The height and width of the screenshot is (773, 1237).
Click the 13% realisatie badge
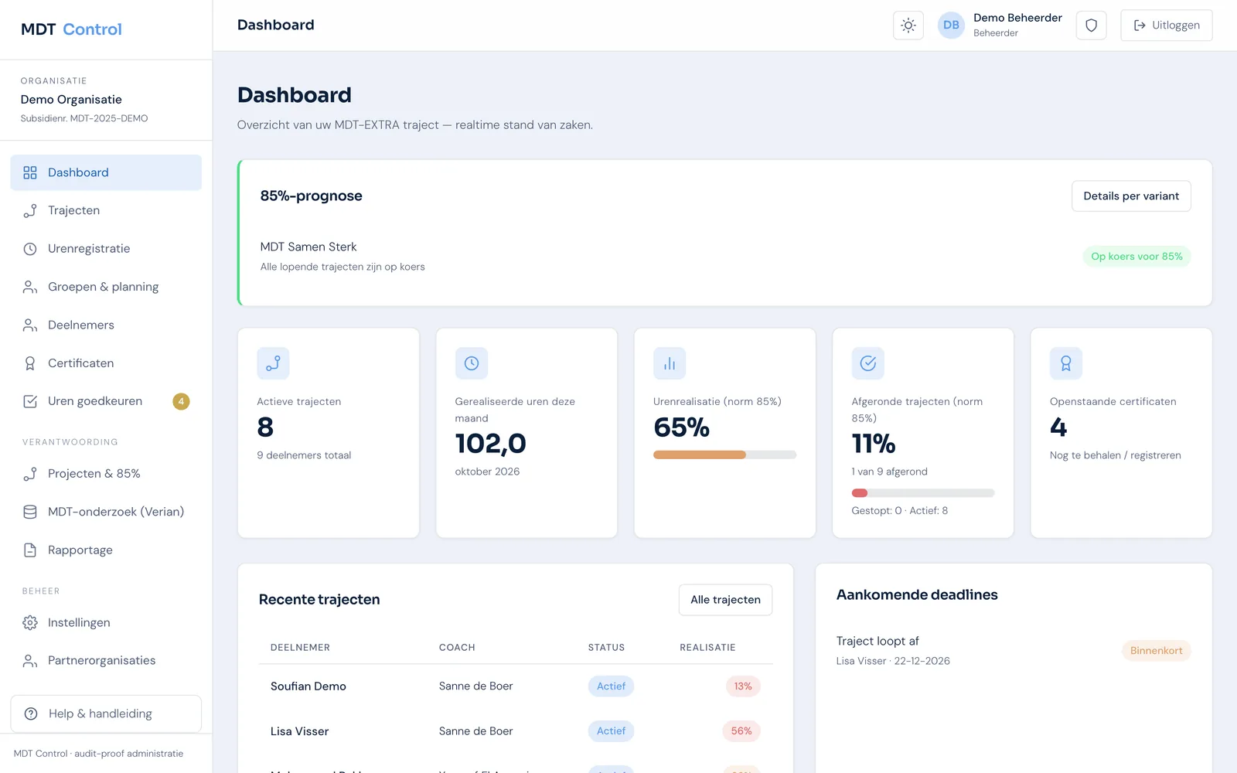pos(743,686)
